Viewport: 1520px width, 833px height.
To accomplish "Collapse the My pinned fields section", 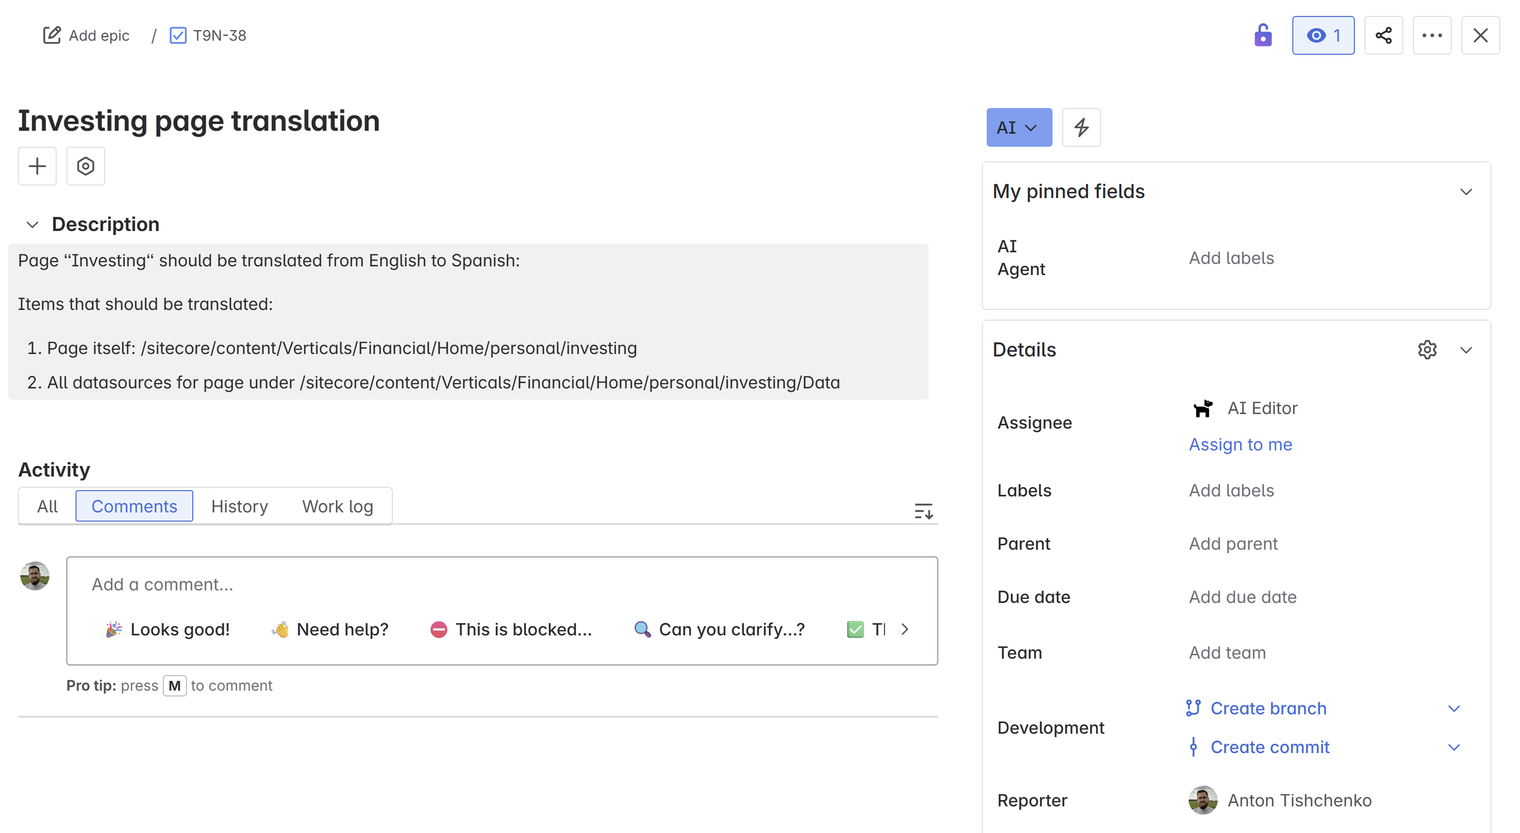I will (1466, 192).
